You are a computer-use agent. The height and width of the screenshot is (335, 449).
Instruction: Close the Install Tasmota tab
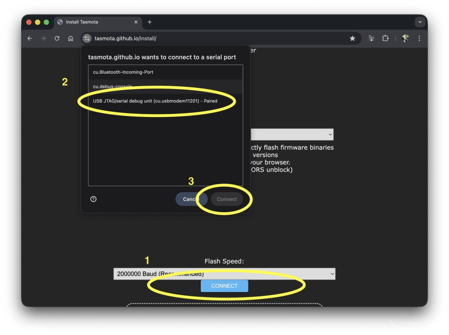click(135, 22)
